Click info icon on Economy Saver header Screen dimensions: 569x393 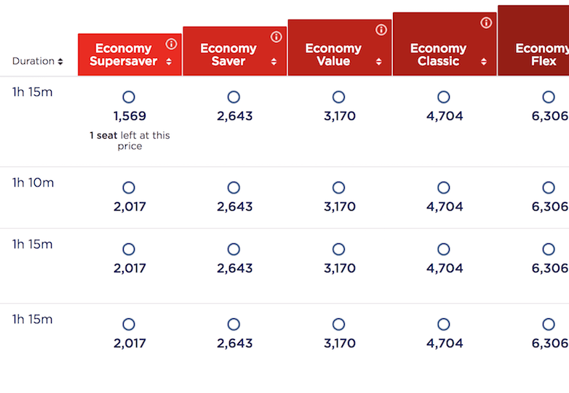276,37
